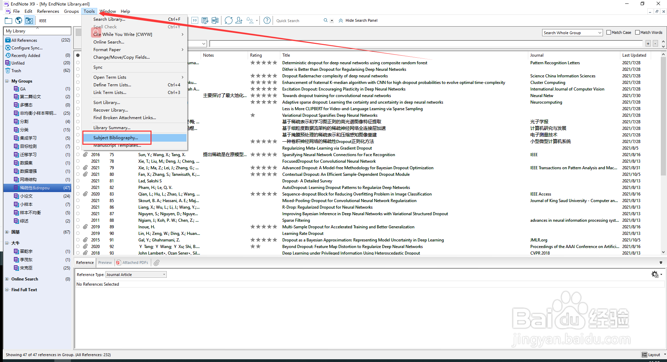
Task: Click the GA group icon
Action: click(x=16, y=89)
